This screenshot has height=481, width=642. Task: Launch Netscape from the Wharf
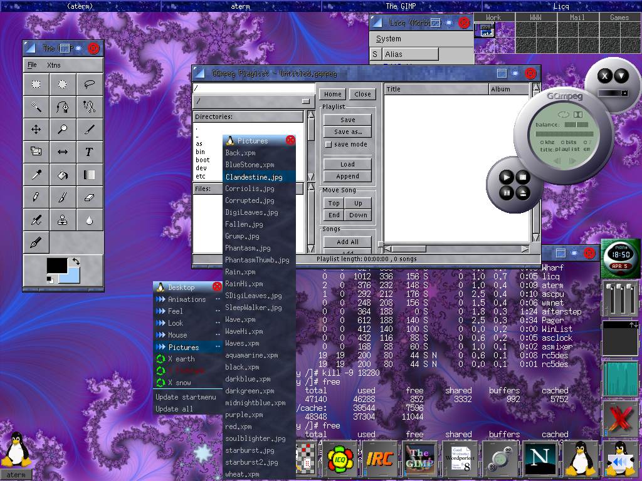click(x=539, y=458)
